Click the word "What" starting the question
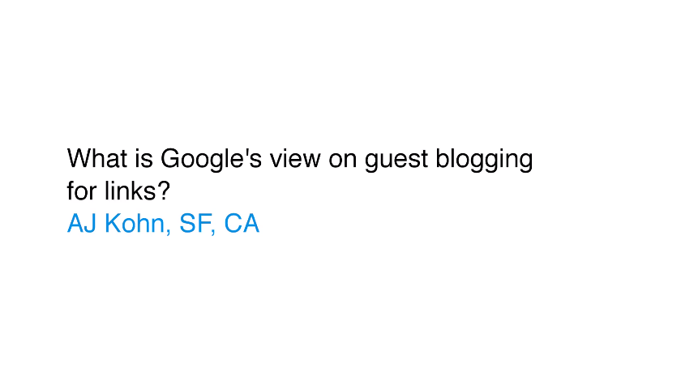 (x=97, y=158)
